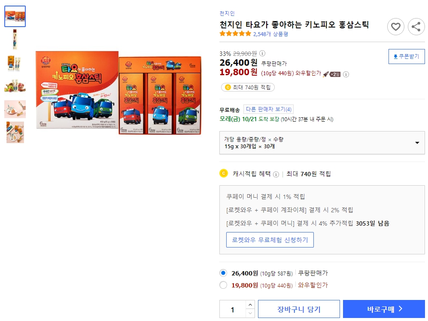Select the second product thumbnail on the left
The width and height of the screenshot is (428, 321).
(15, 40)
